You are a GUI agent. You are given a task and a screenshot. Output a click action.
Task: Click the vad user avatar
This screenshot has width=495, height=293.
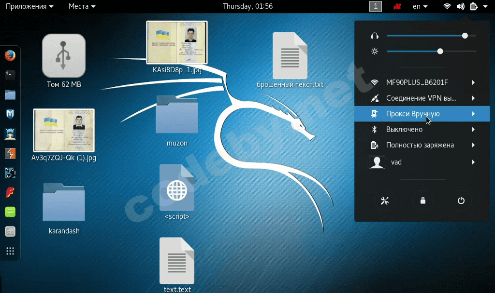[x=377, y=162]
